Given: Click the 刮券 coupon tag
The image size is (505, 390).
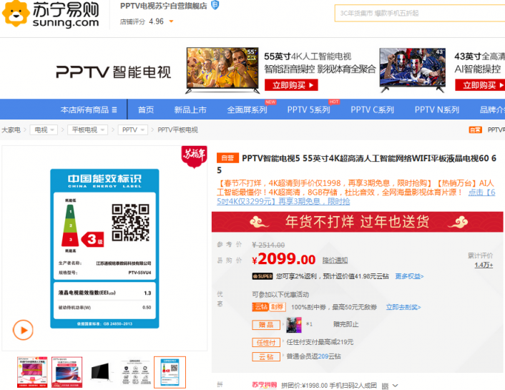Looking at the screenshot, I should [x=278, y=307].
